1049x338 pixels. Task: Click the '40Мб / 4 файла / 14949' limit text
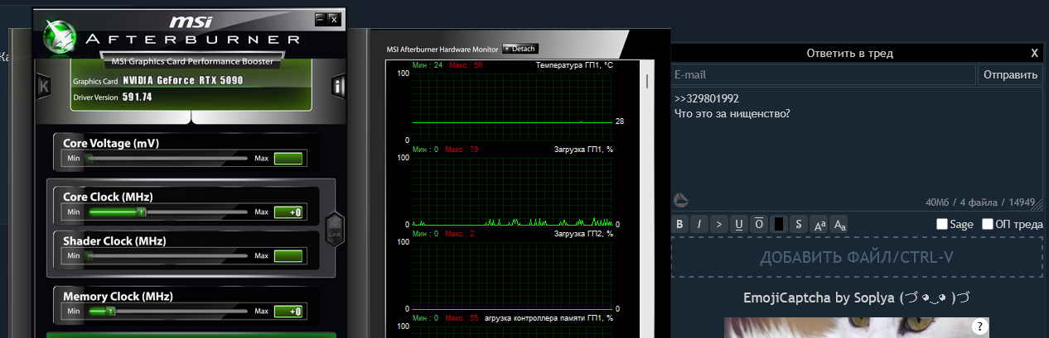point(980,202)
